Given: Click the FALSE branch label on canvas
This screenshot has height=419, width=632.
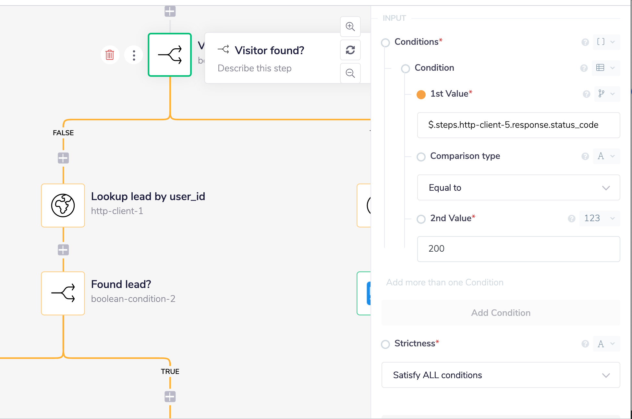Looking at the screenshot, I should click(63, 133).
